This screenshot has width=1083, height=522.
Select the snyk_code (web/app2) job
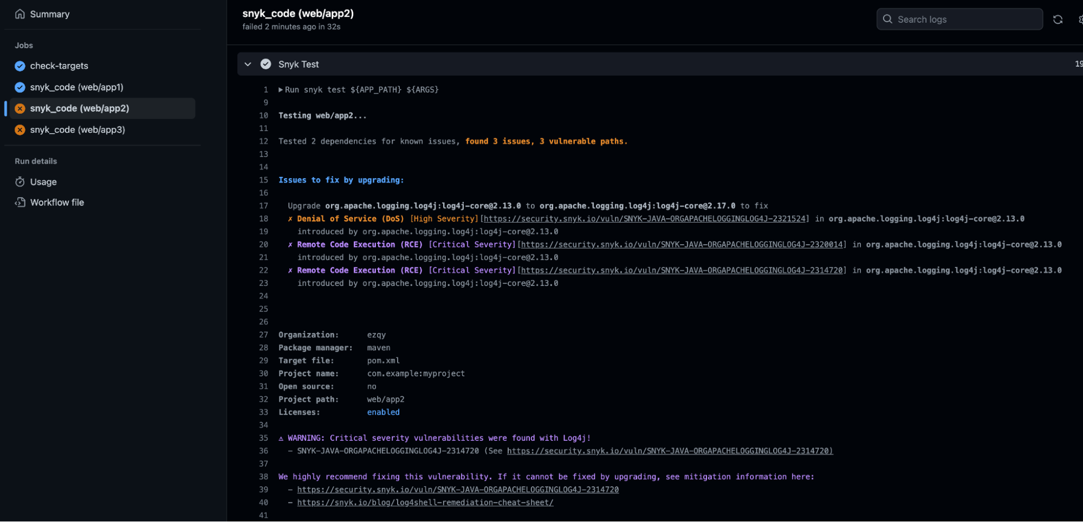tap(102, 108)
